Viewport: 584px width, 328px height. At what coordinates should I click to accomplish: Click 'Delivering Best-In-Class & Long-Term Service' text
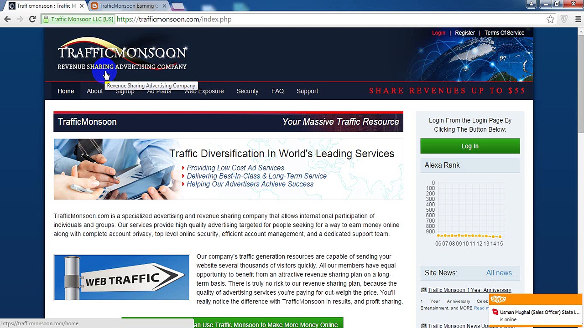256,176
